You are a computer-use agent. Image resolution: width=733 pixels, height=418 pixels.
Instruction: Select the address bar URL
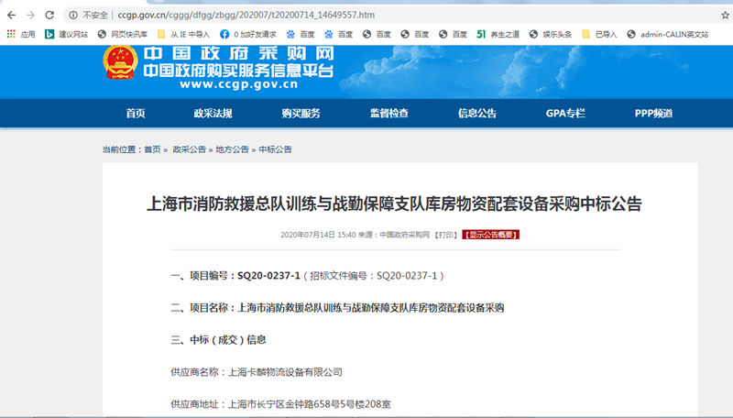click(x=246, y=15)
